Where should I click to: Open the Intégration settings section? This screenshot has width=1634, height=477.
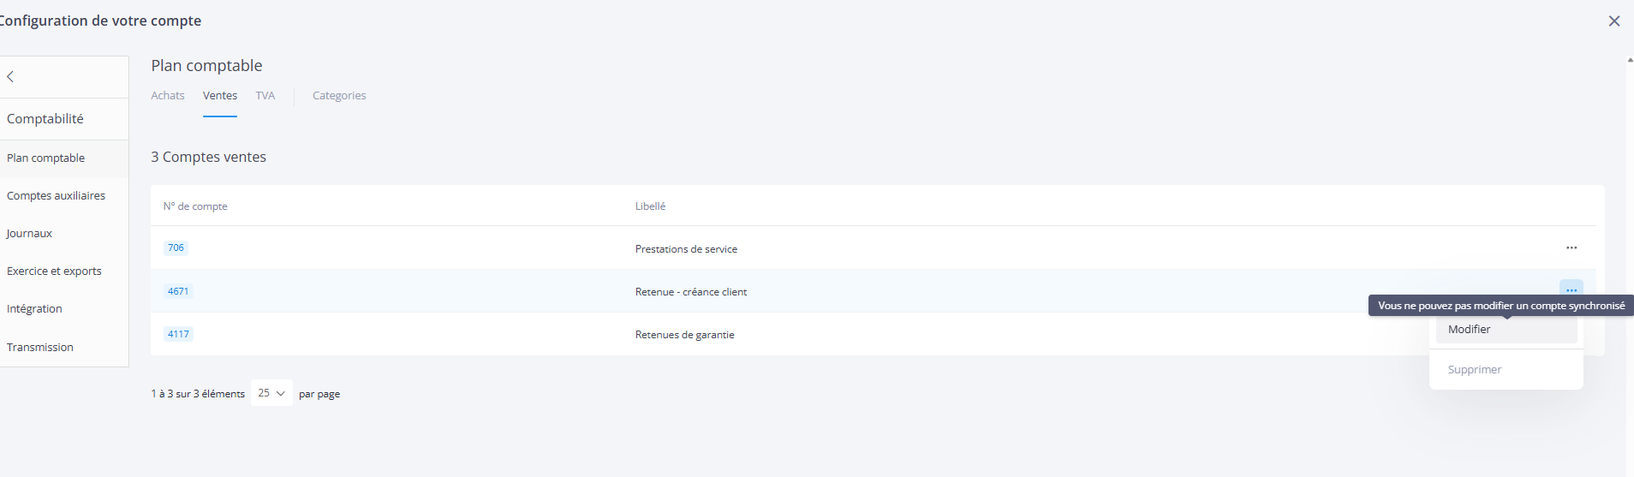click(34, 309)
